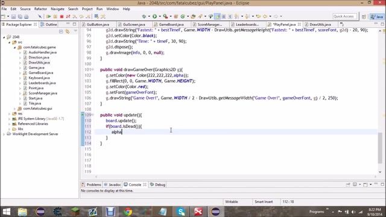
Task: Collapse the update method fold marker
Action: (x=92, y=115)
